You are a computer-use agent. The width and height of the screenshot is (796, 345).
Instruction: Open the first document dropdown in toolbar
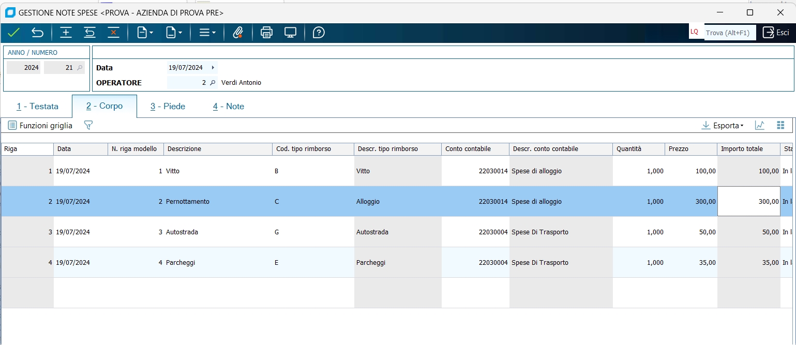tap(145, 33)
